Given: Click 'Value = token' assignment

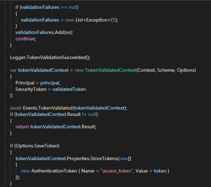Looking at the screenshot, I should click(x=151, y=171).
